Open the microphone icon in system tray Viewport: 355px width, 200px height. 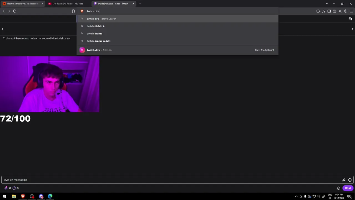305,196
